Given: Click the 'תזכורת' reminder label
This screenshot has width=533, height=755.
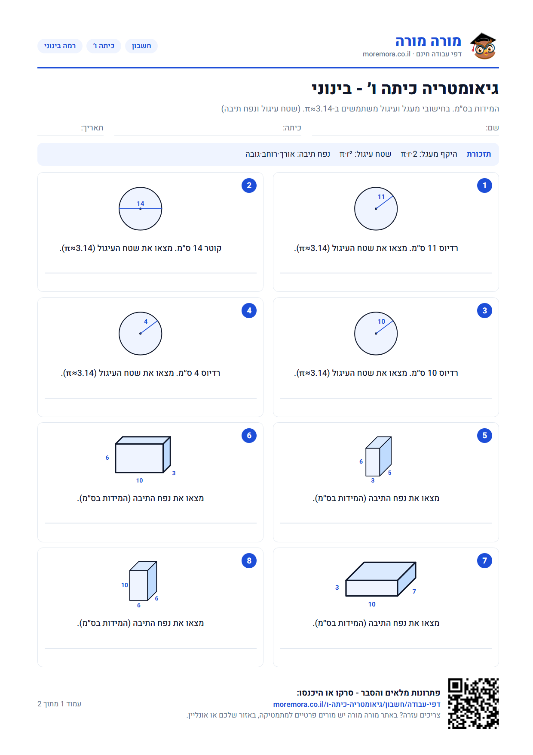Looking at the screenshot, I should point(479,154).
